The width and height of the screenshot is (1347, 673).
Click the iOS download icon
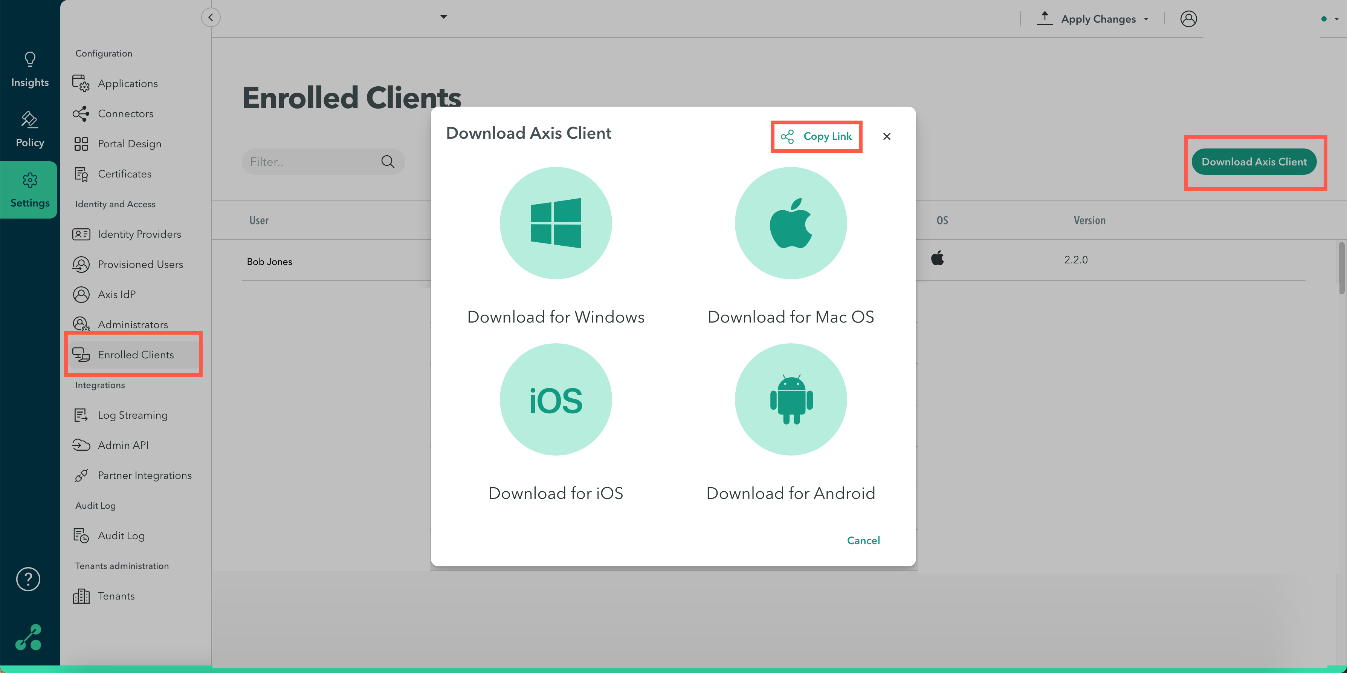(x=555, y=399)
